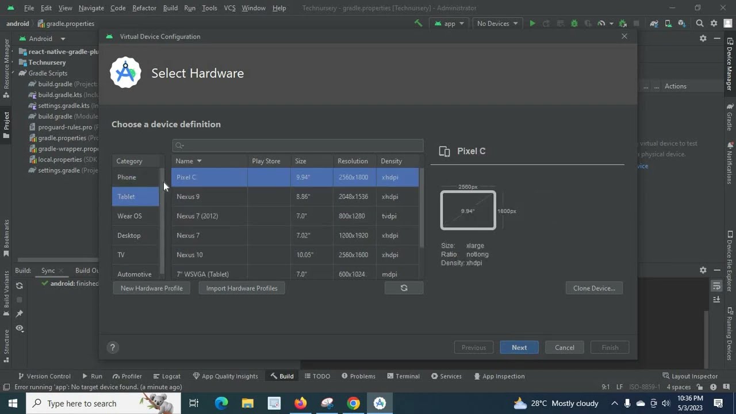
Task: Select the Phone category
Action: click(x=136, y=177)
